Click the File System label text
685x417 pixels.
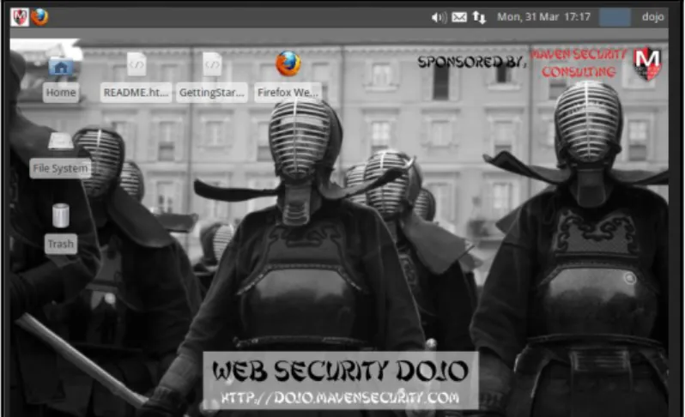60,168
